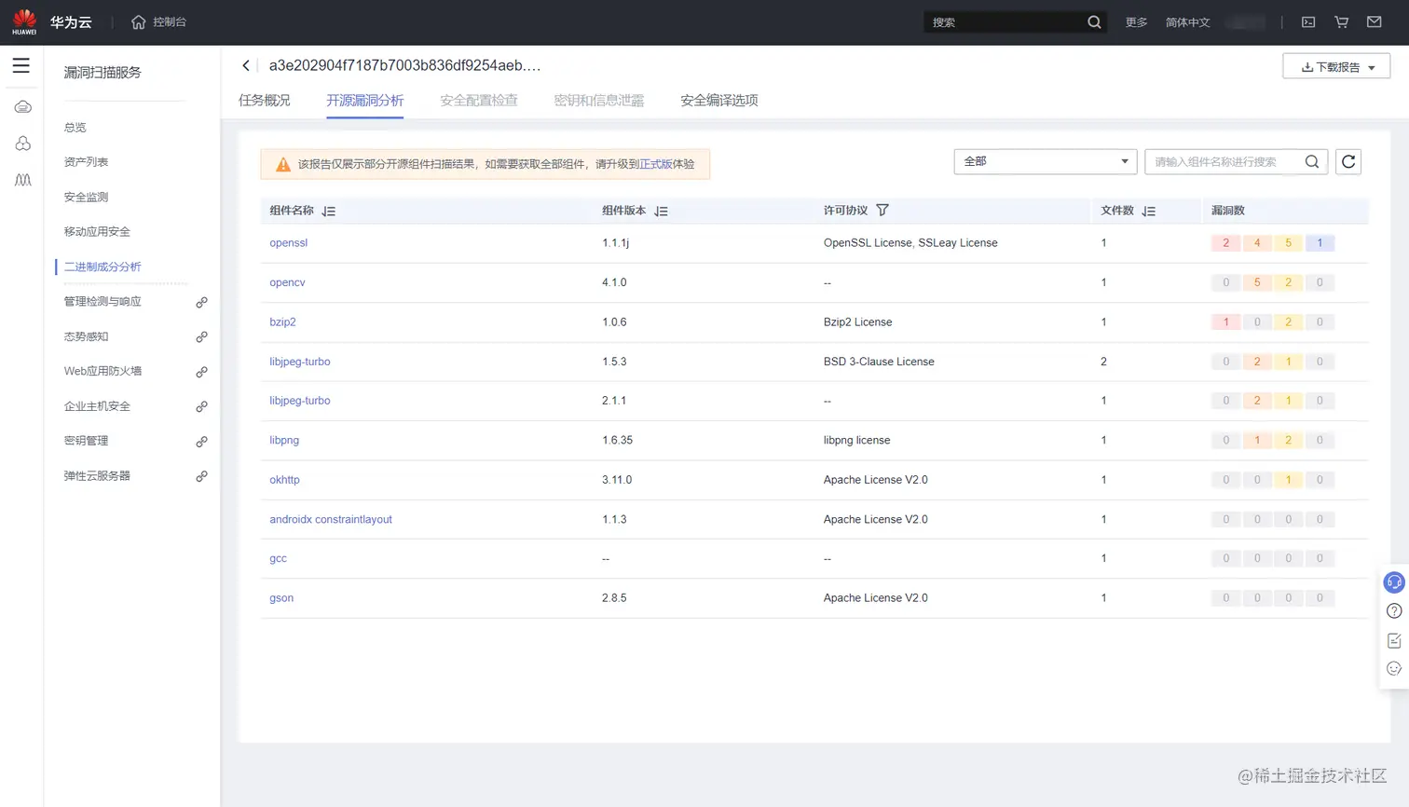This screenshot has height=807, width=1409.
Task: Open the feedback note icon
Action: (1393, 640)
